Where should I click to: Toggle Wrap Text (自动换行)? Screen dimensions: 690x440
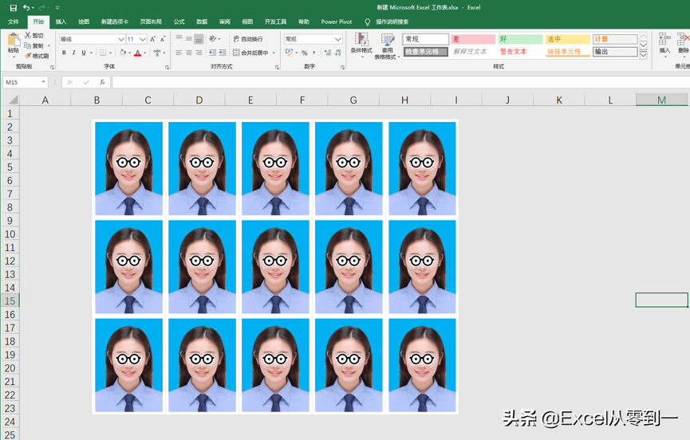[248, 39]
